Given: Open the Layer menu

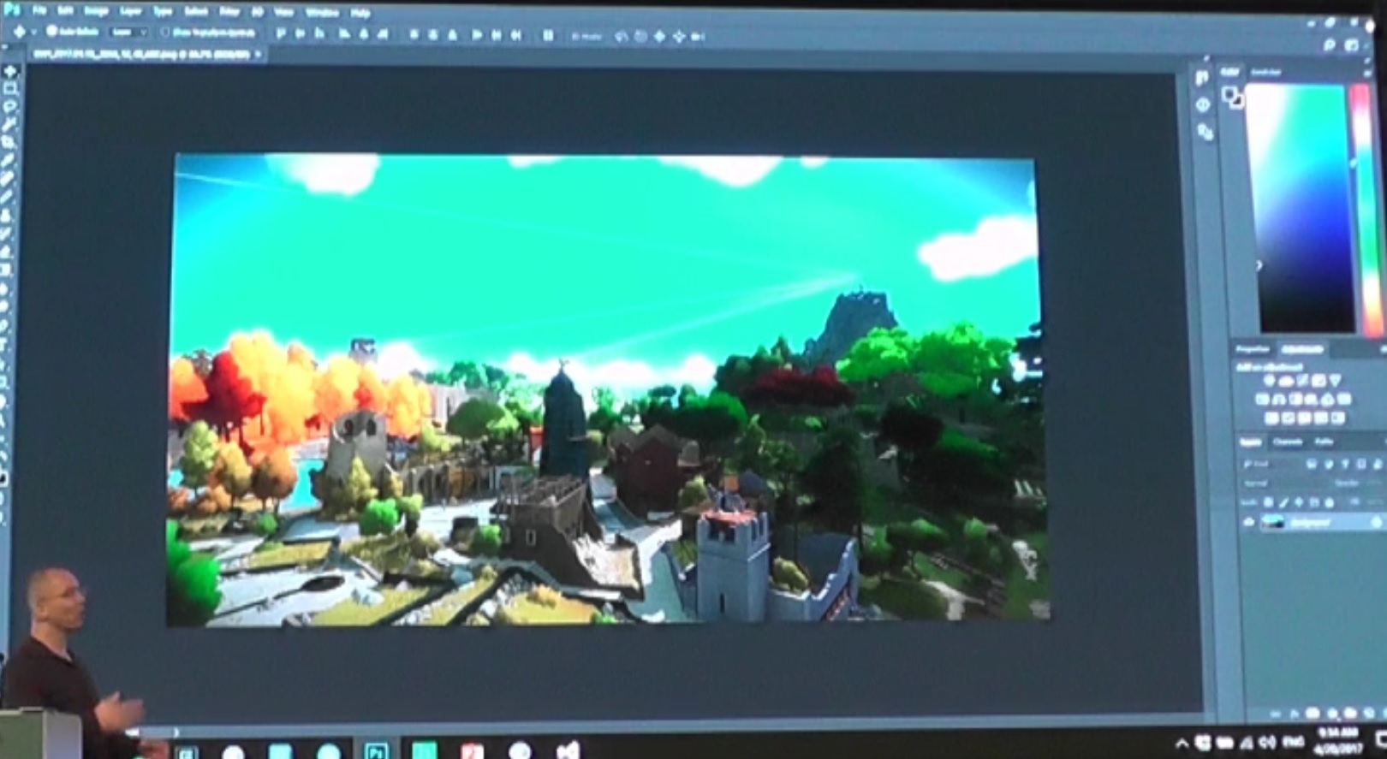Looking at the screenshot, I should pyautogui.click(x=130, y=11).
